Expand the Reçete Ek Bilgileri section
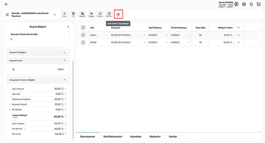This screenshot has width=265, height=144. coord(38,52)
